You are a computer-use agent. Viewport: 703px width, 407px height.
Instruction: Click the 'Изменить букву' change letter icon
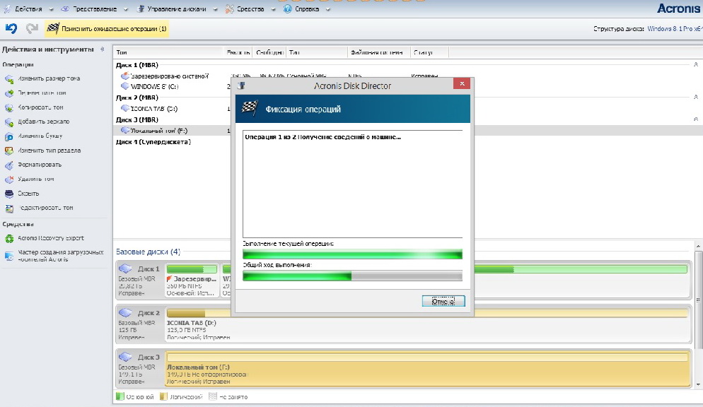pos(8,136)
